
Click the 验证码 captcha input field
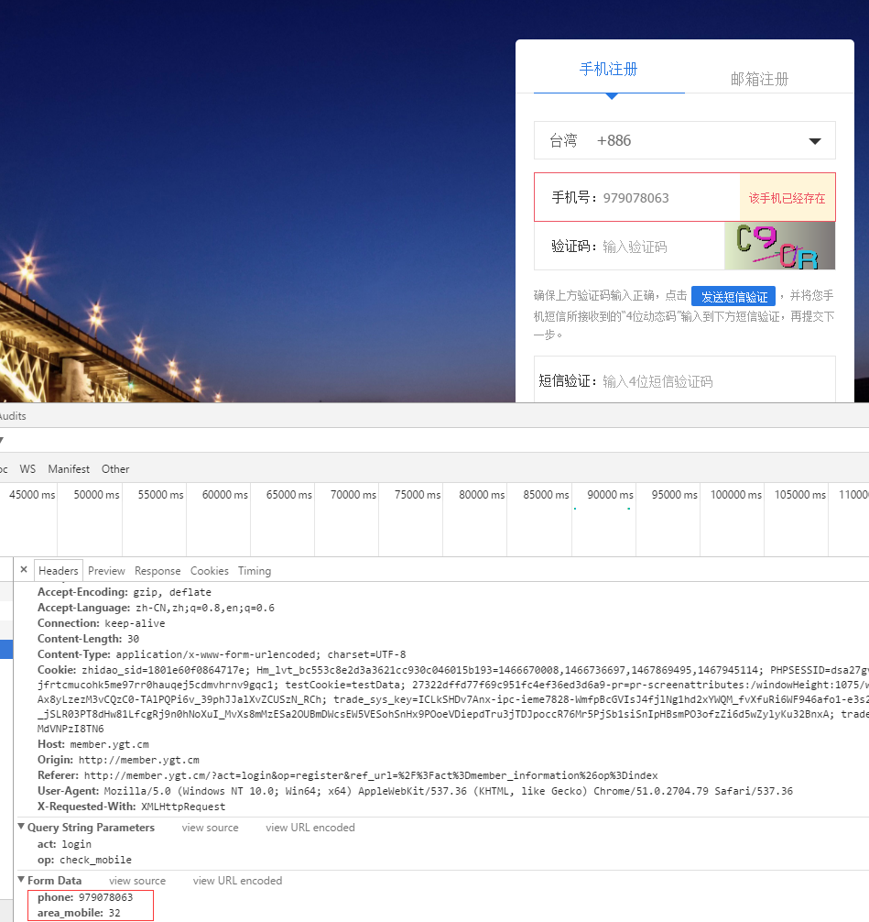point(661,247)
